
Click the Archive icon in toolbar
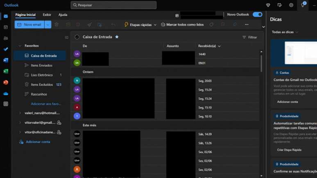pyautogui.click(x=68, y=25)
